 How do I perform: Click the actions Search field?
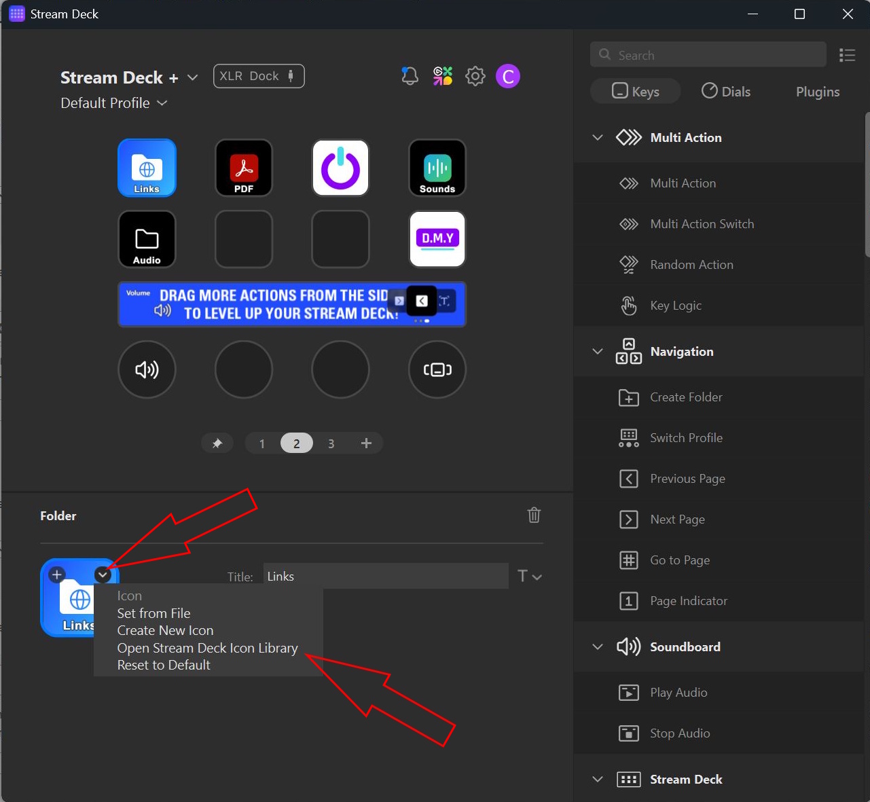[x=708, y=55]
